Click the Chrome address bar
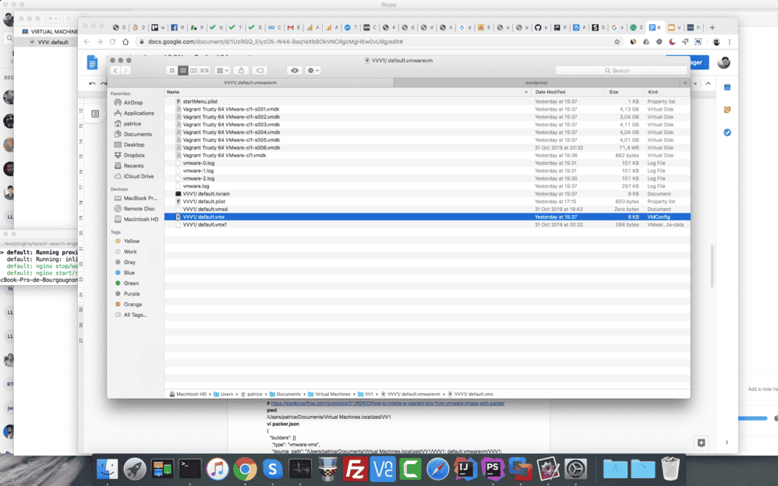This screenshot has height=486, width=778. pos(372,42)
